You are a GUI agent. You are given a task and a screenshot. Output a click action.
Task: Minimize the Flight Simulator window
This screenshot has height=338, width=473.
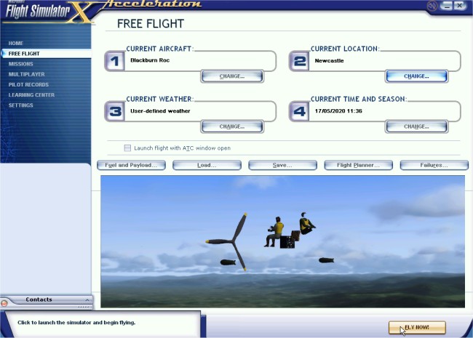[x=447, y=5]
